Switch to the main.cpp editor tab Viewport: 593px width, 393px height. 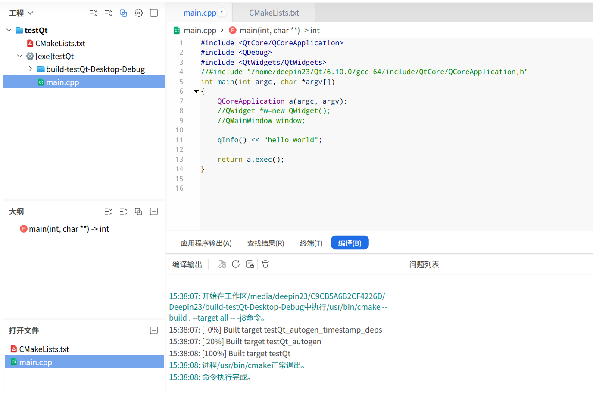[x=200, y=13]
